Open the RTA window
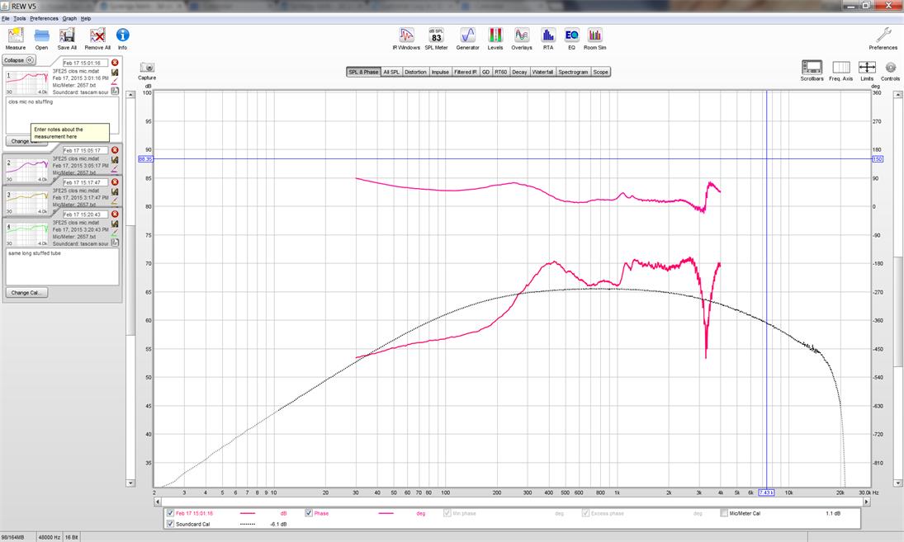The width and height of the screenshot is (904, 542). click(547, 39)
